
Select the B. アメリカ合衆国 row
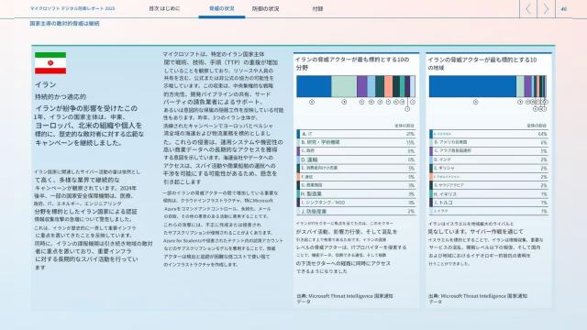point(489,143)
